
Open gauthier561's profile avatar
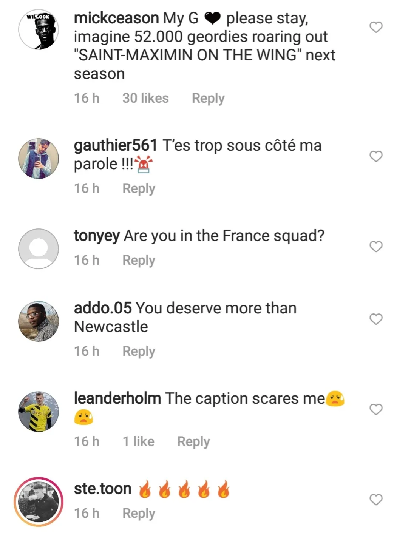click(x=39, y=158)
